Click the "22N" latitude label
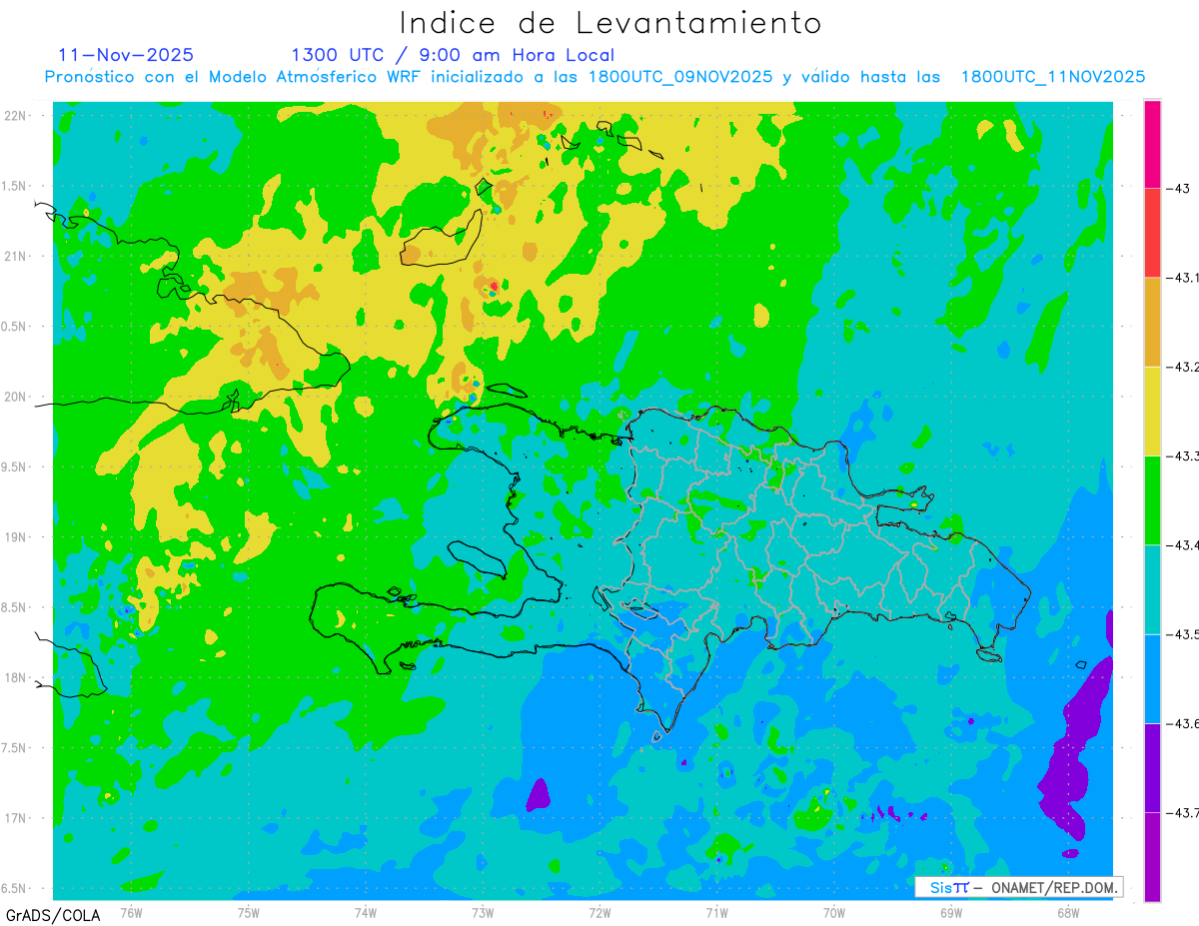 [x=17, y=115]
